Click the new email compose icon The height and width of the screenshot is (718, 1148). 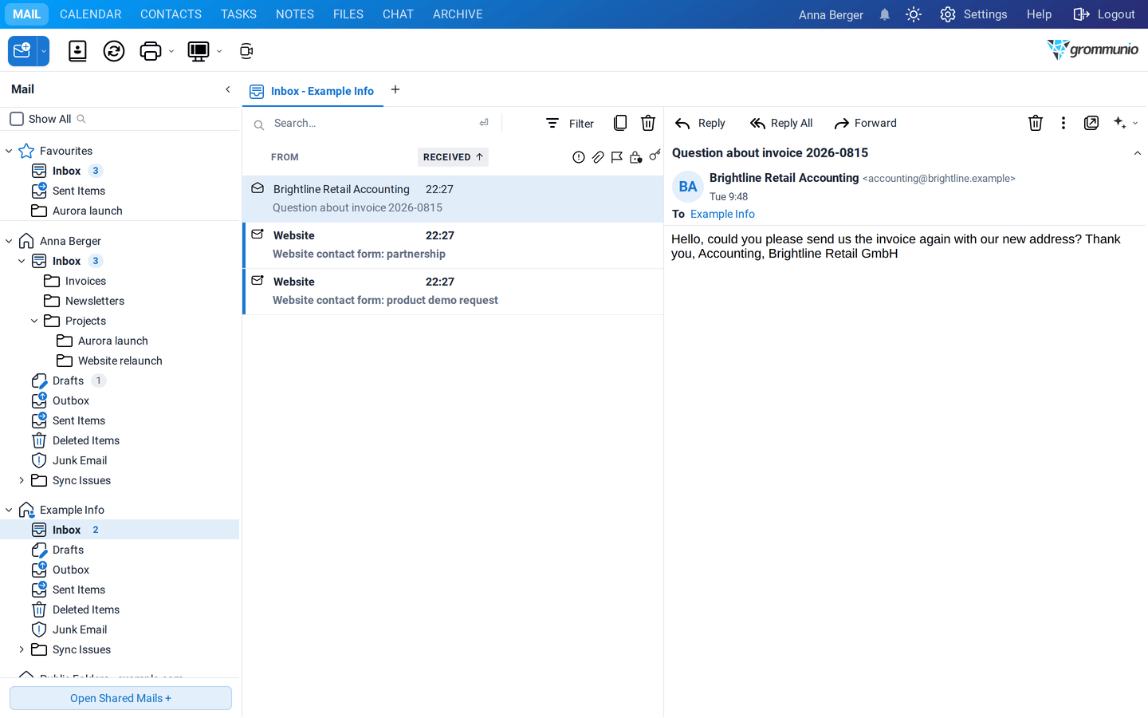22,51
